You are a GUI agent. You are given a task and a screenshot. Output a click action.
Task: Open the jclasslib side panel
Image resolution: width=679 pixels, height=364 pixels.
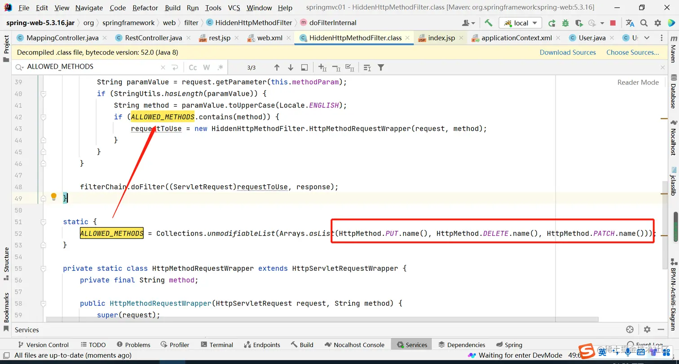tap(673, 182)
